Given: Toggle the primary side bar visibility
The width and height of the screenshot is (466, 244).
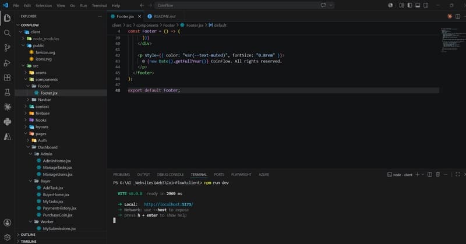Looking at the screenshot, I should pyautogui.click(x=410, y=5).
